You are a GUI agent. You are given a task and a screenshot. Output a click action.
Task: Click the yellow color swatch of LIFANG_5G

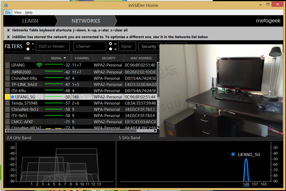click(7, 97)
